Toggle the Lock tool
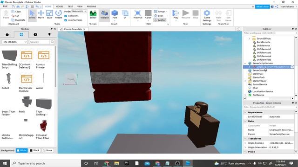The height and width of the screenshot is (167, 298). [x=159, y=16]
